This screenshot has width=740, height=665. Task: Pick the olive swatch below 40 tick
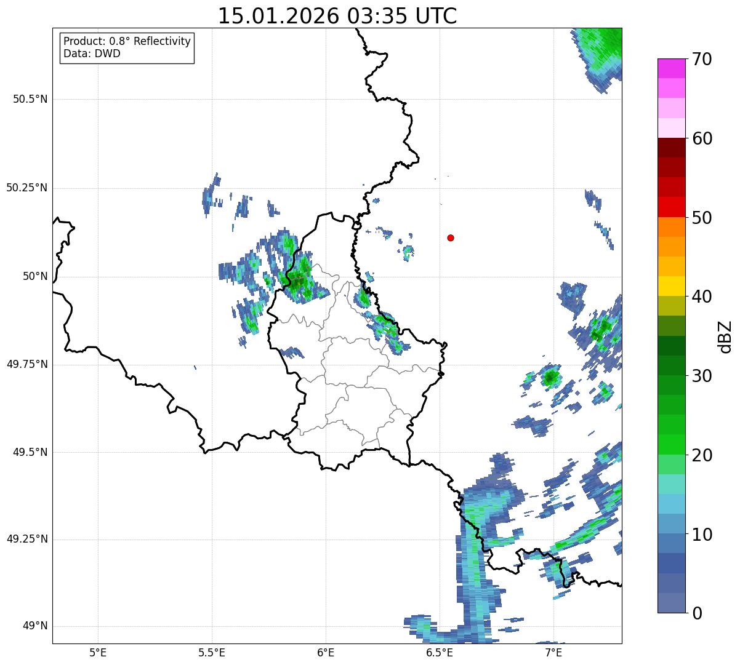pyautogui.click(x=671, y=306)
